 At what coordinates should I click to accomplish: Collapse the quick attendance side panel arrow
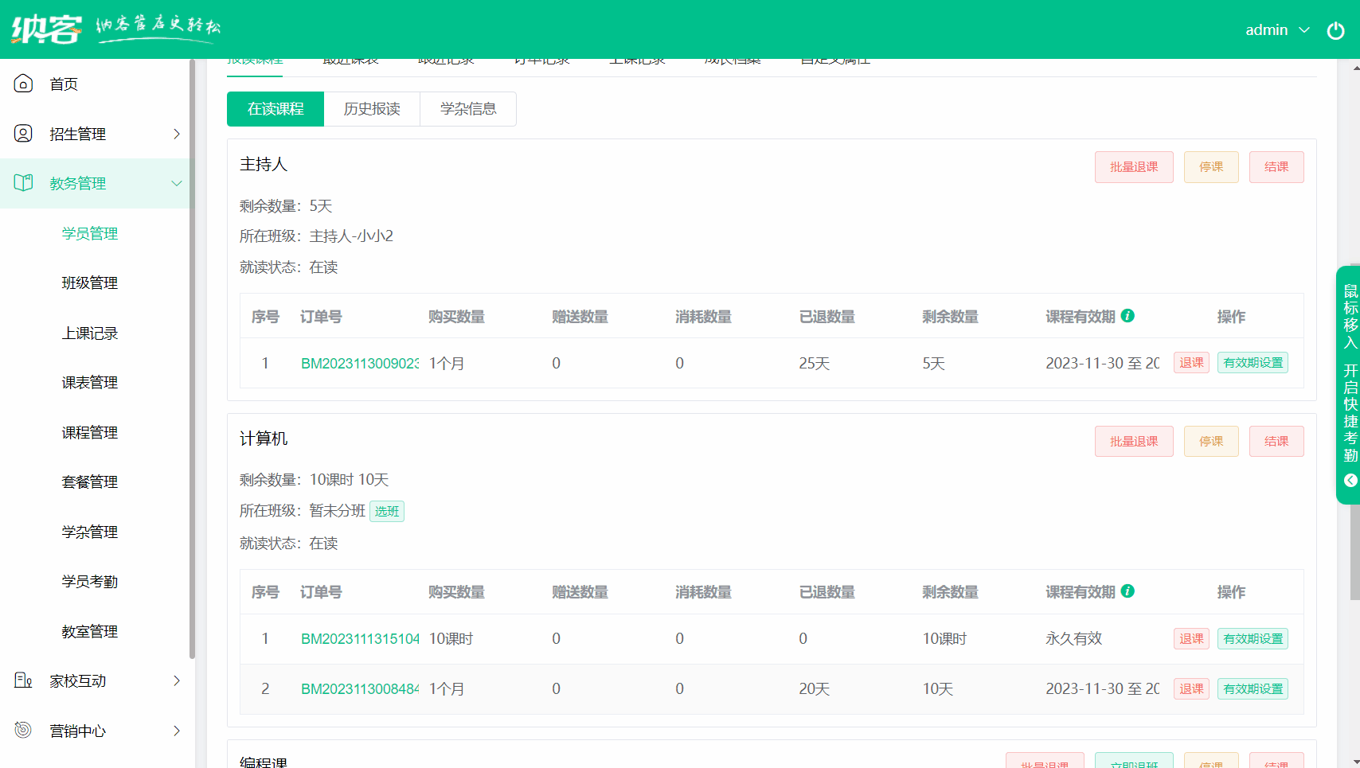click(x=1350, y=481)
